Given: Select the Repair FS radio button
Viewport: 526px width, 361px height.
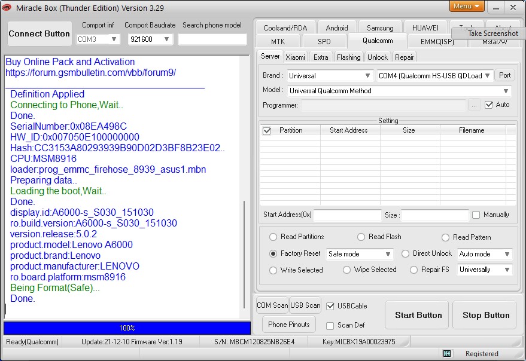Looking at the screenshot, I should (x=413, y=270).
